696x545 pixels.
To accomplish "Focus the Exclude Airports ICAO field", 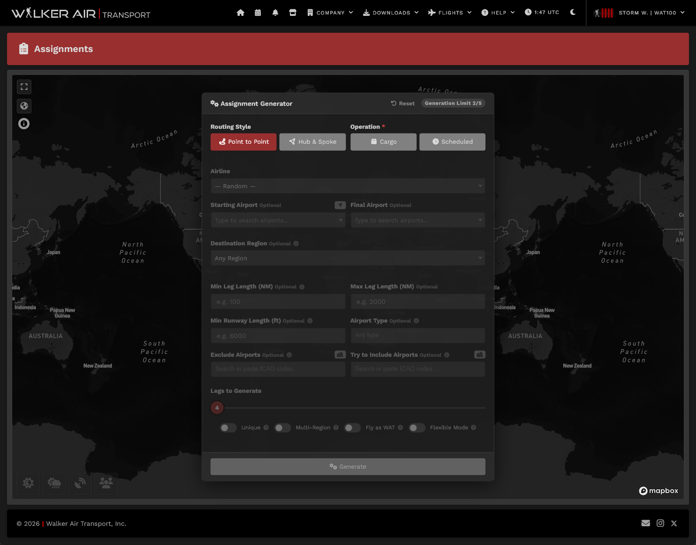I will point(278,369).
